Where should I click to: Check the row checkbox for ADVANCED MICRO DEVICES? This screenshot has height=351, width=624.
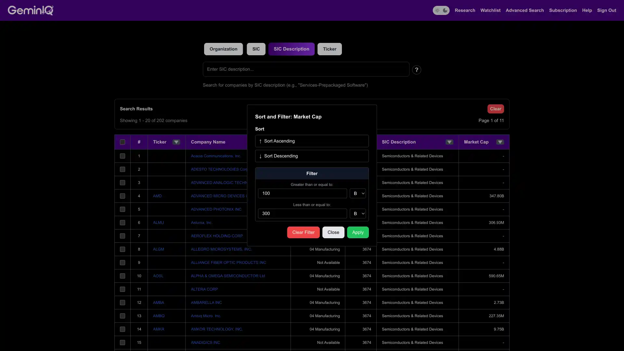pos(123,196)
